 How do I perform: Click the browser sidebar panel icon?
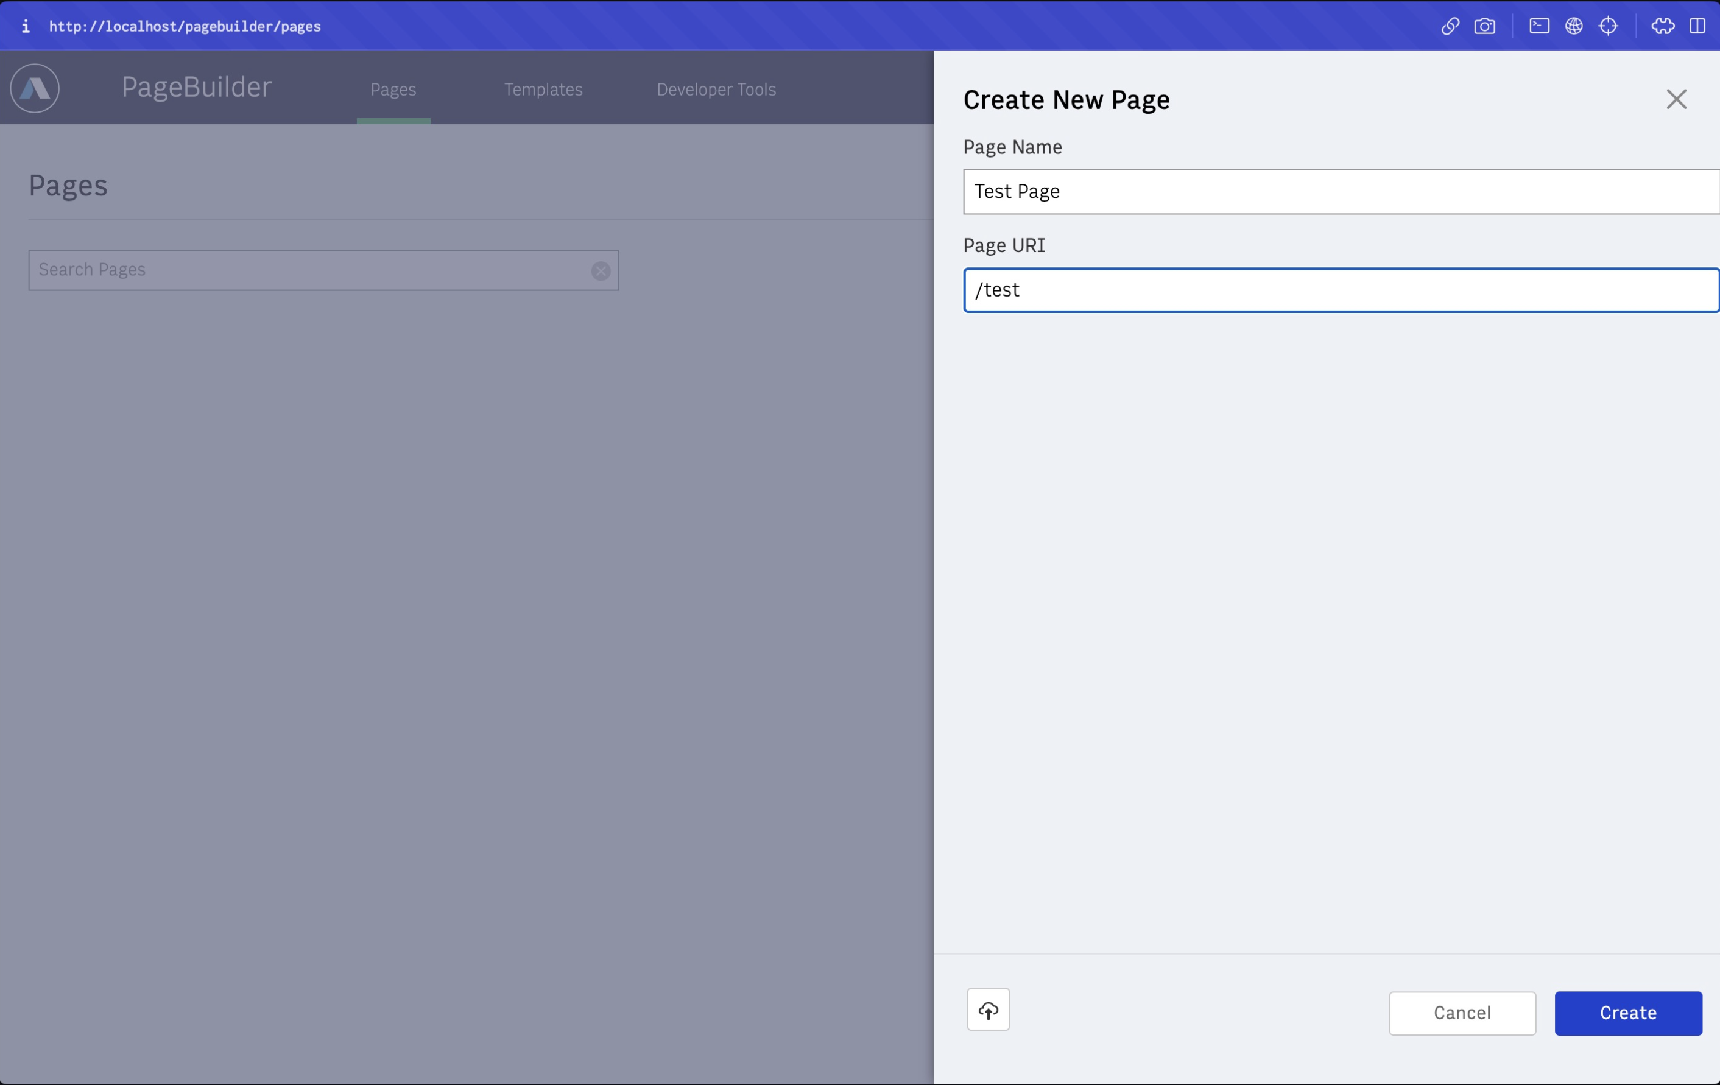[1696, 25]
